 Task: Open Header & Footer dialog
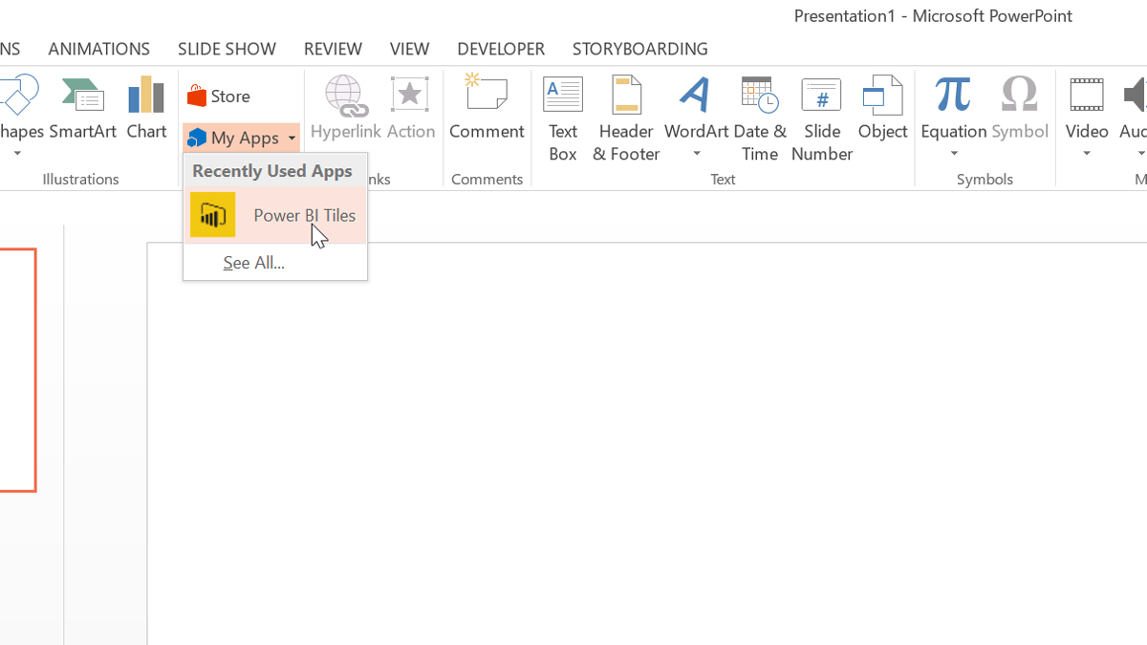626,118
